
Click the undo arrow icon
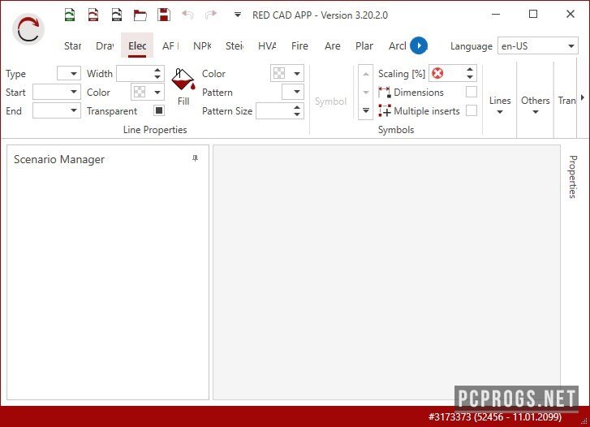point(187,15)
